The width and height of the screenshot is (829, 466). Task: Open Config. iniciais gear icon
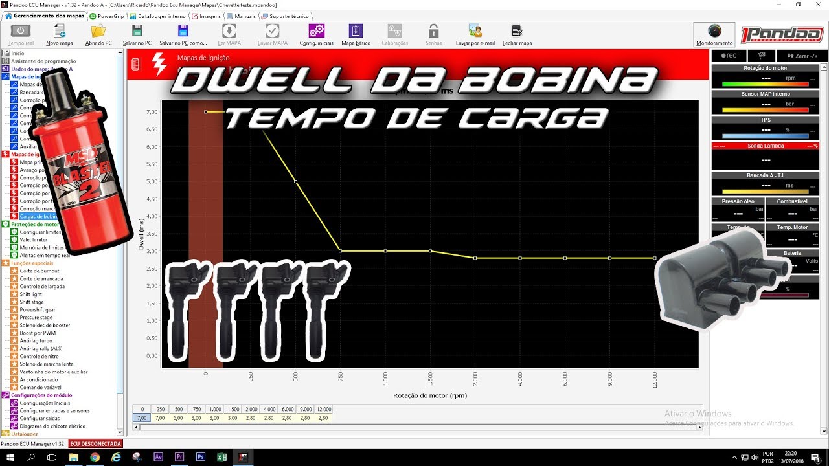(316, 30)
